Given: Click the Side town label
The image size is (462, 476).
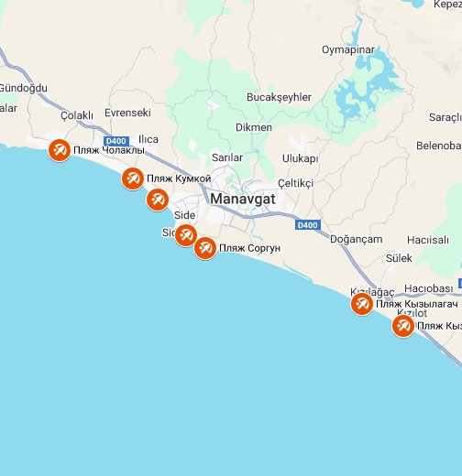Looking at the screenshot, I should click(x=184, y=215).
